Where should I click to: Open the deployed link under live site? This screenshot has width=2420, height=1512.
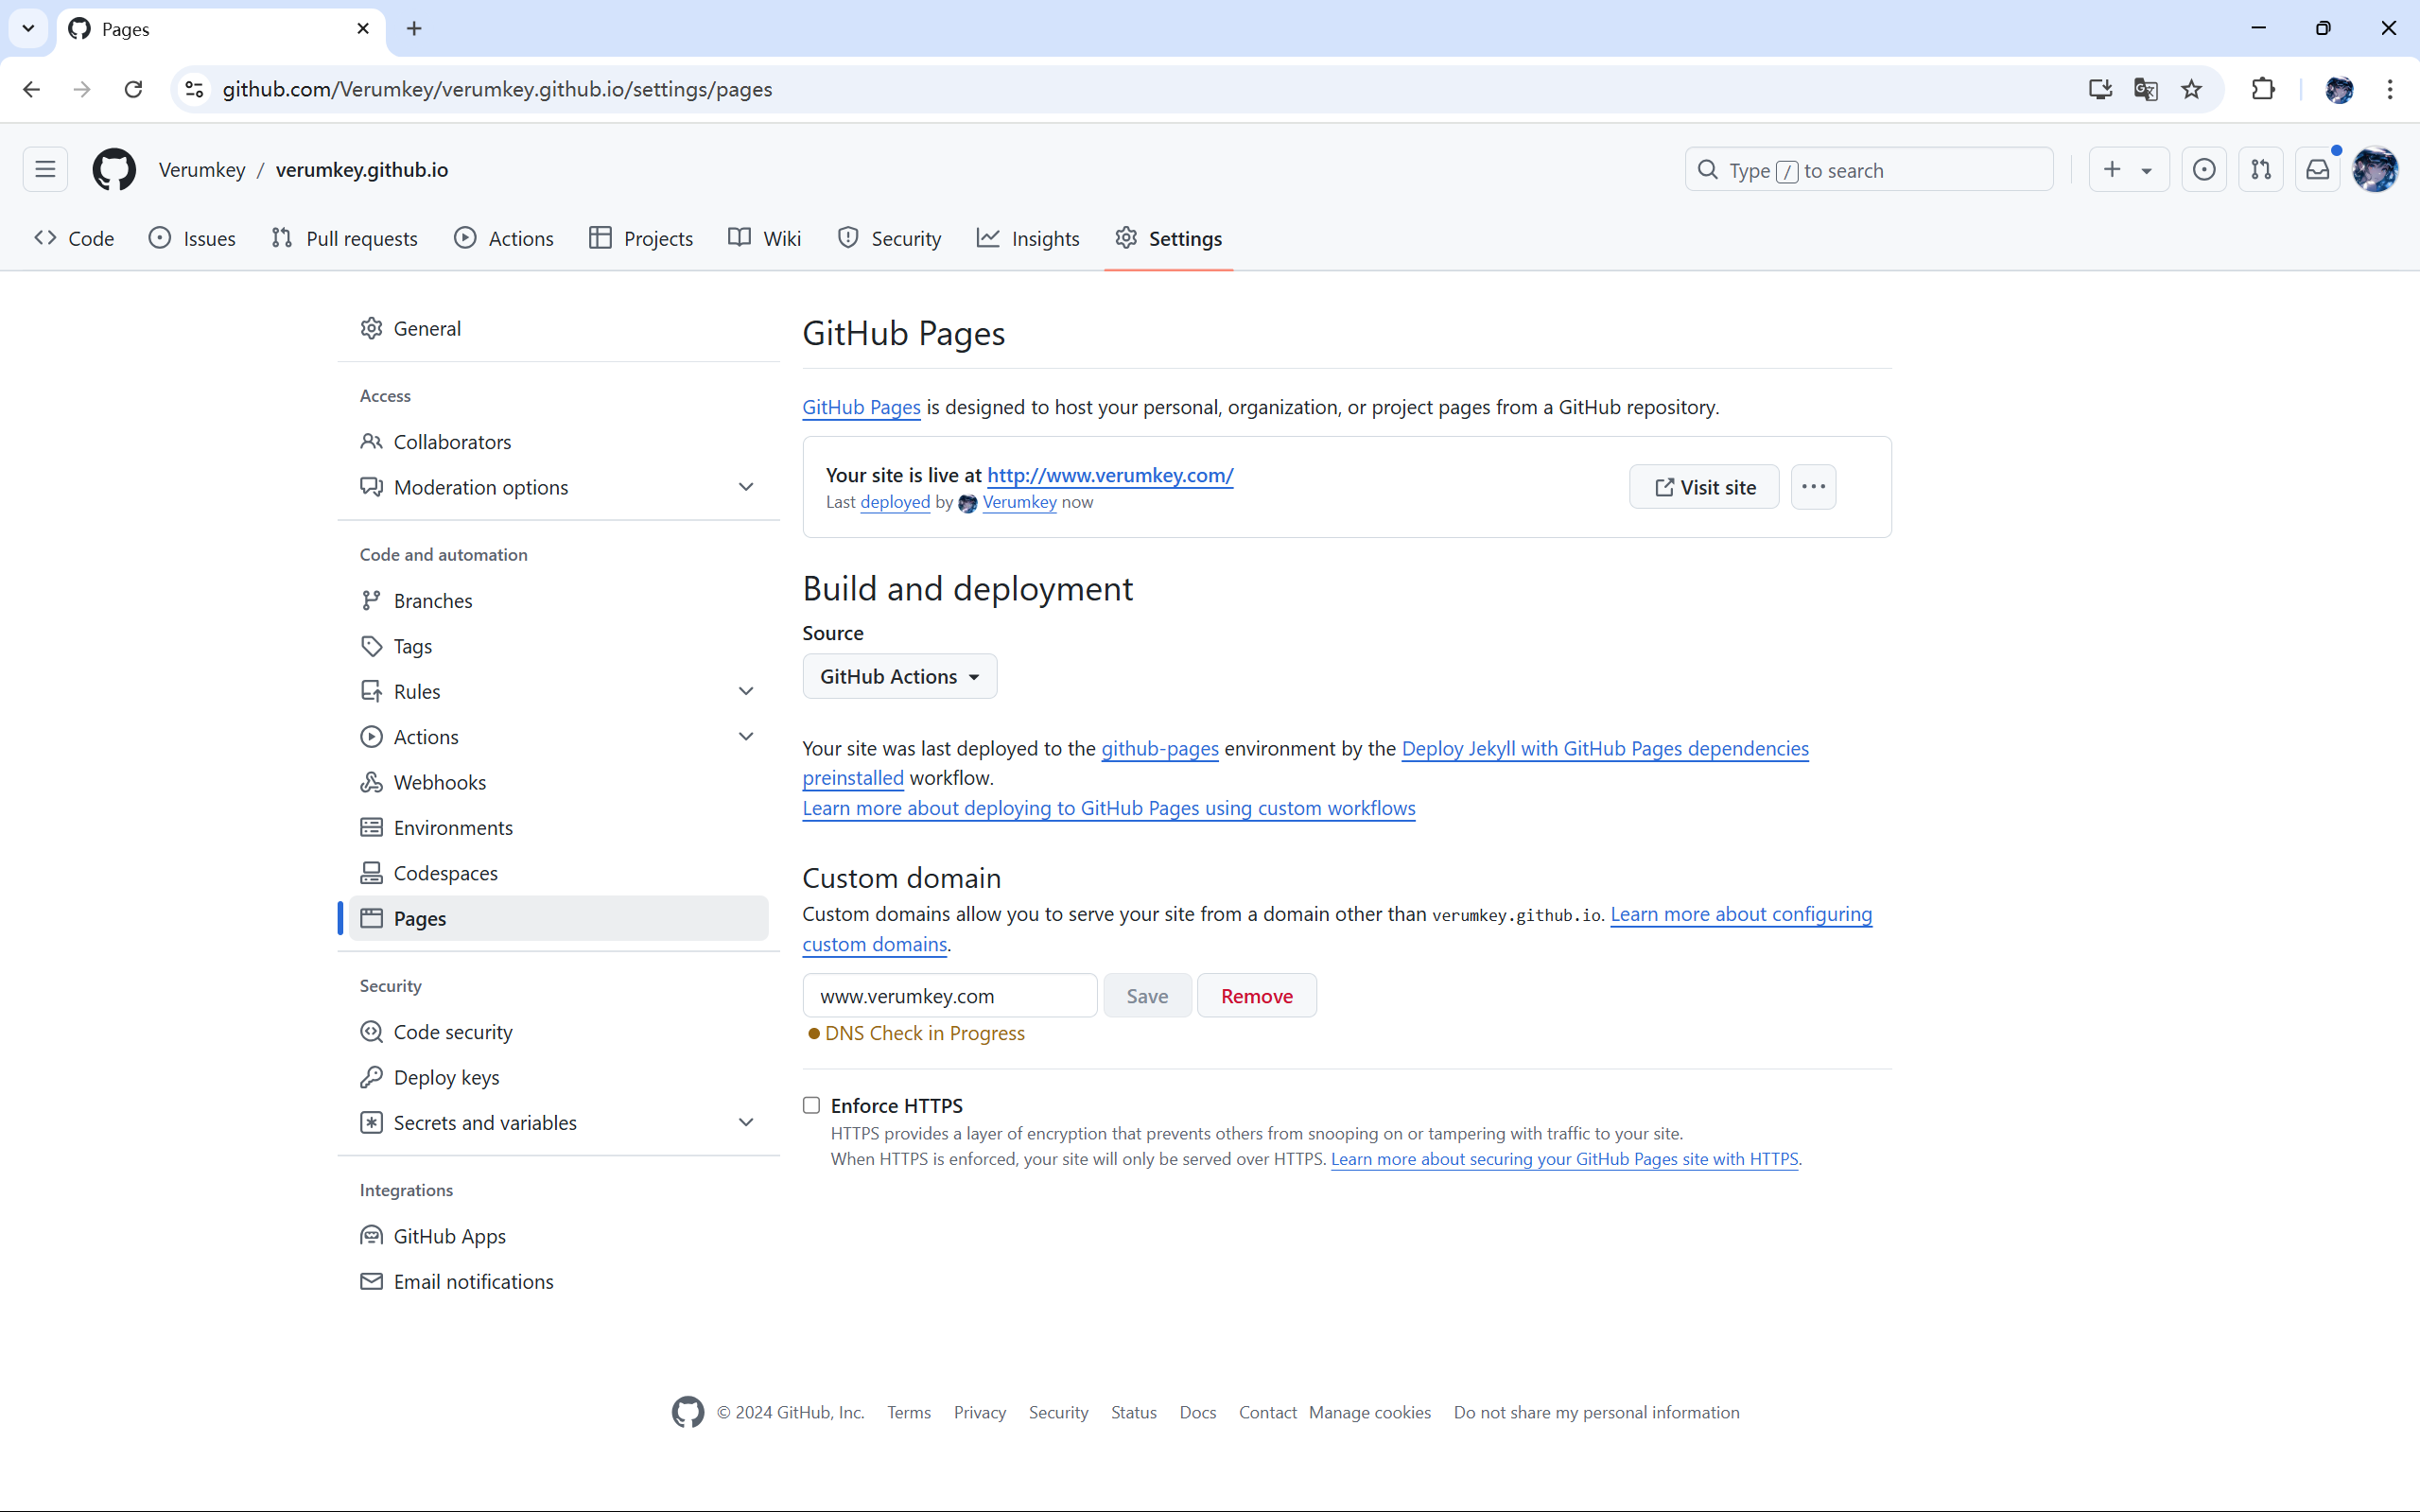[895, 502]
